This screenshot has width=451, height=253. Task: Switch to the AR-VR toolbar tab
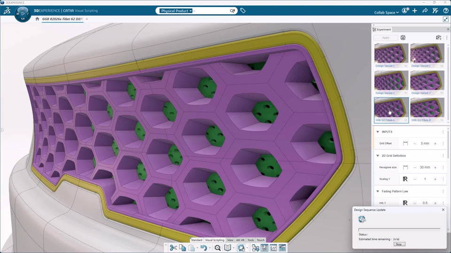(240, 240)
